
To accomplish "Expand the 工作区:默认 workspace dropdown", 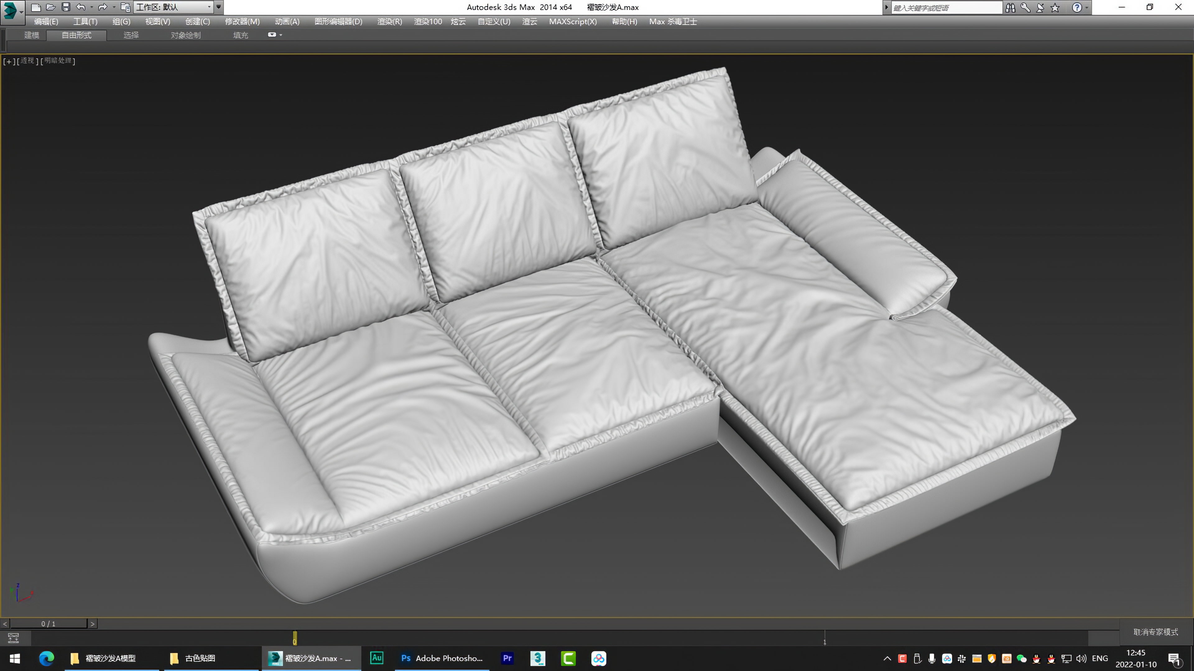I will (210, 7).
